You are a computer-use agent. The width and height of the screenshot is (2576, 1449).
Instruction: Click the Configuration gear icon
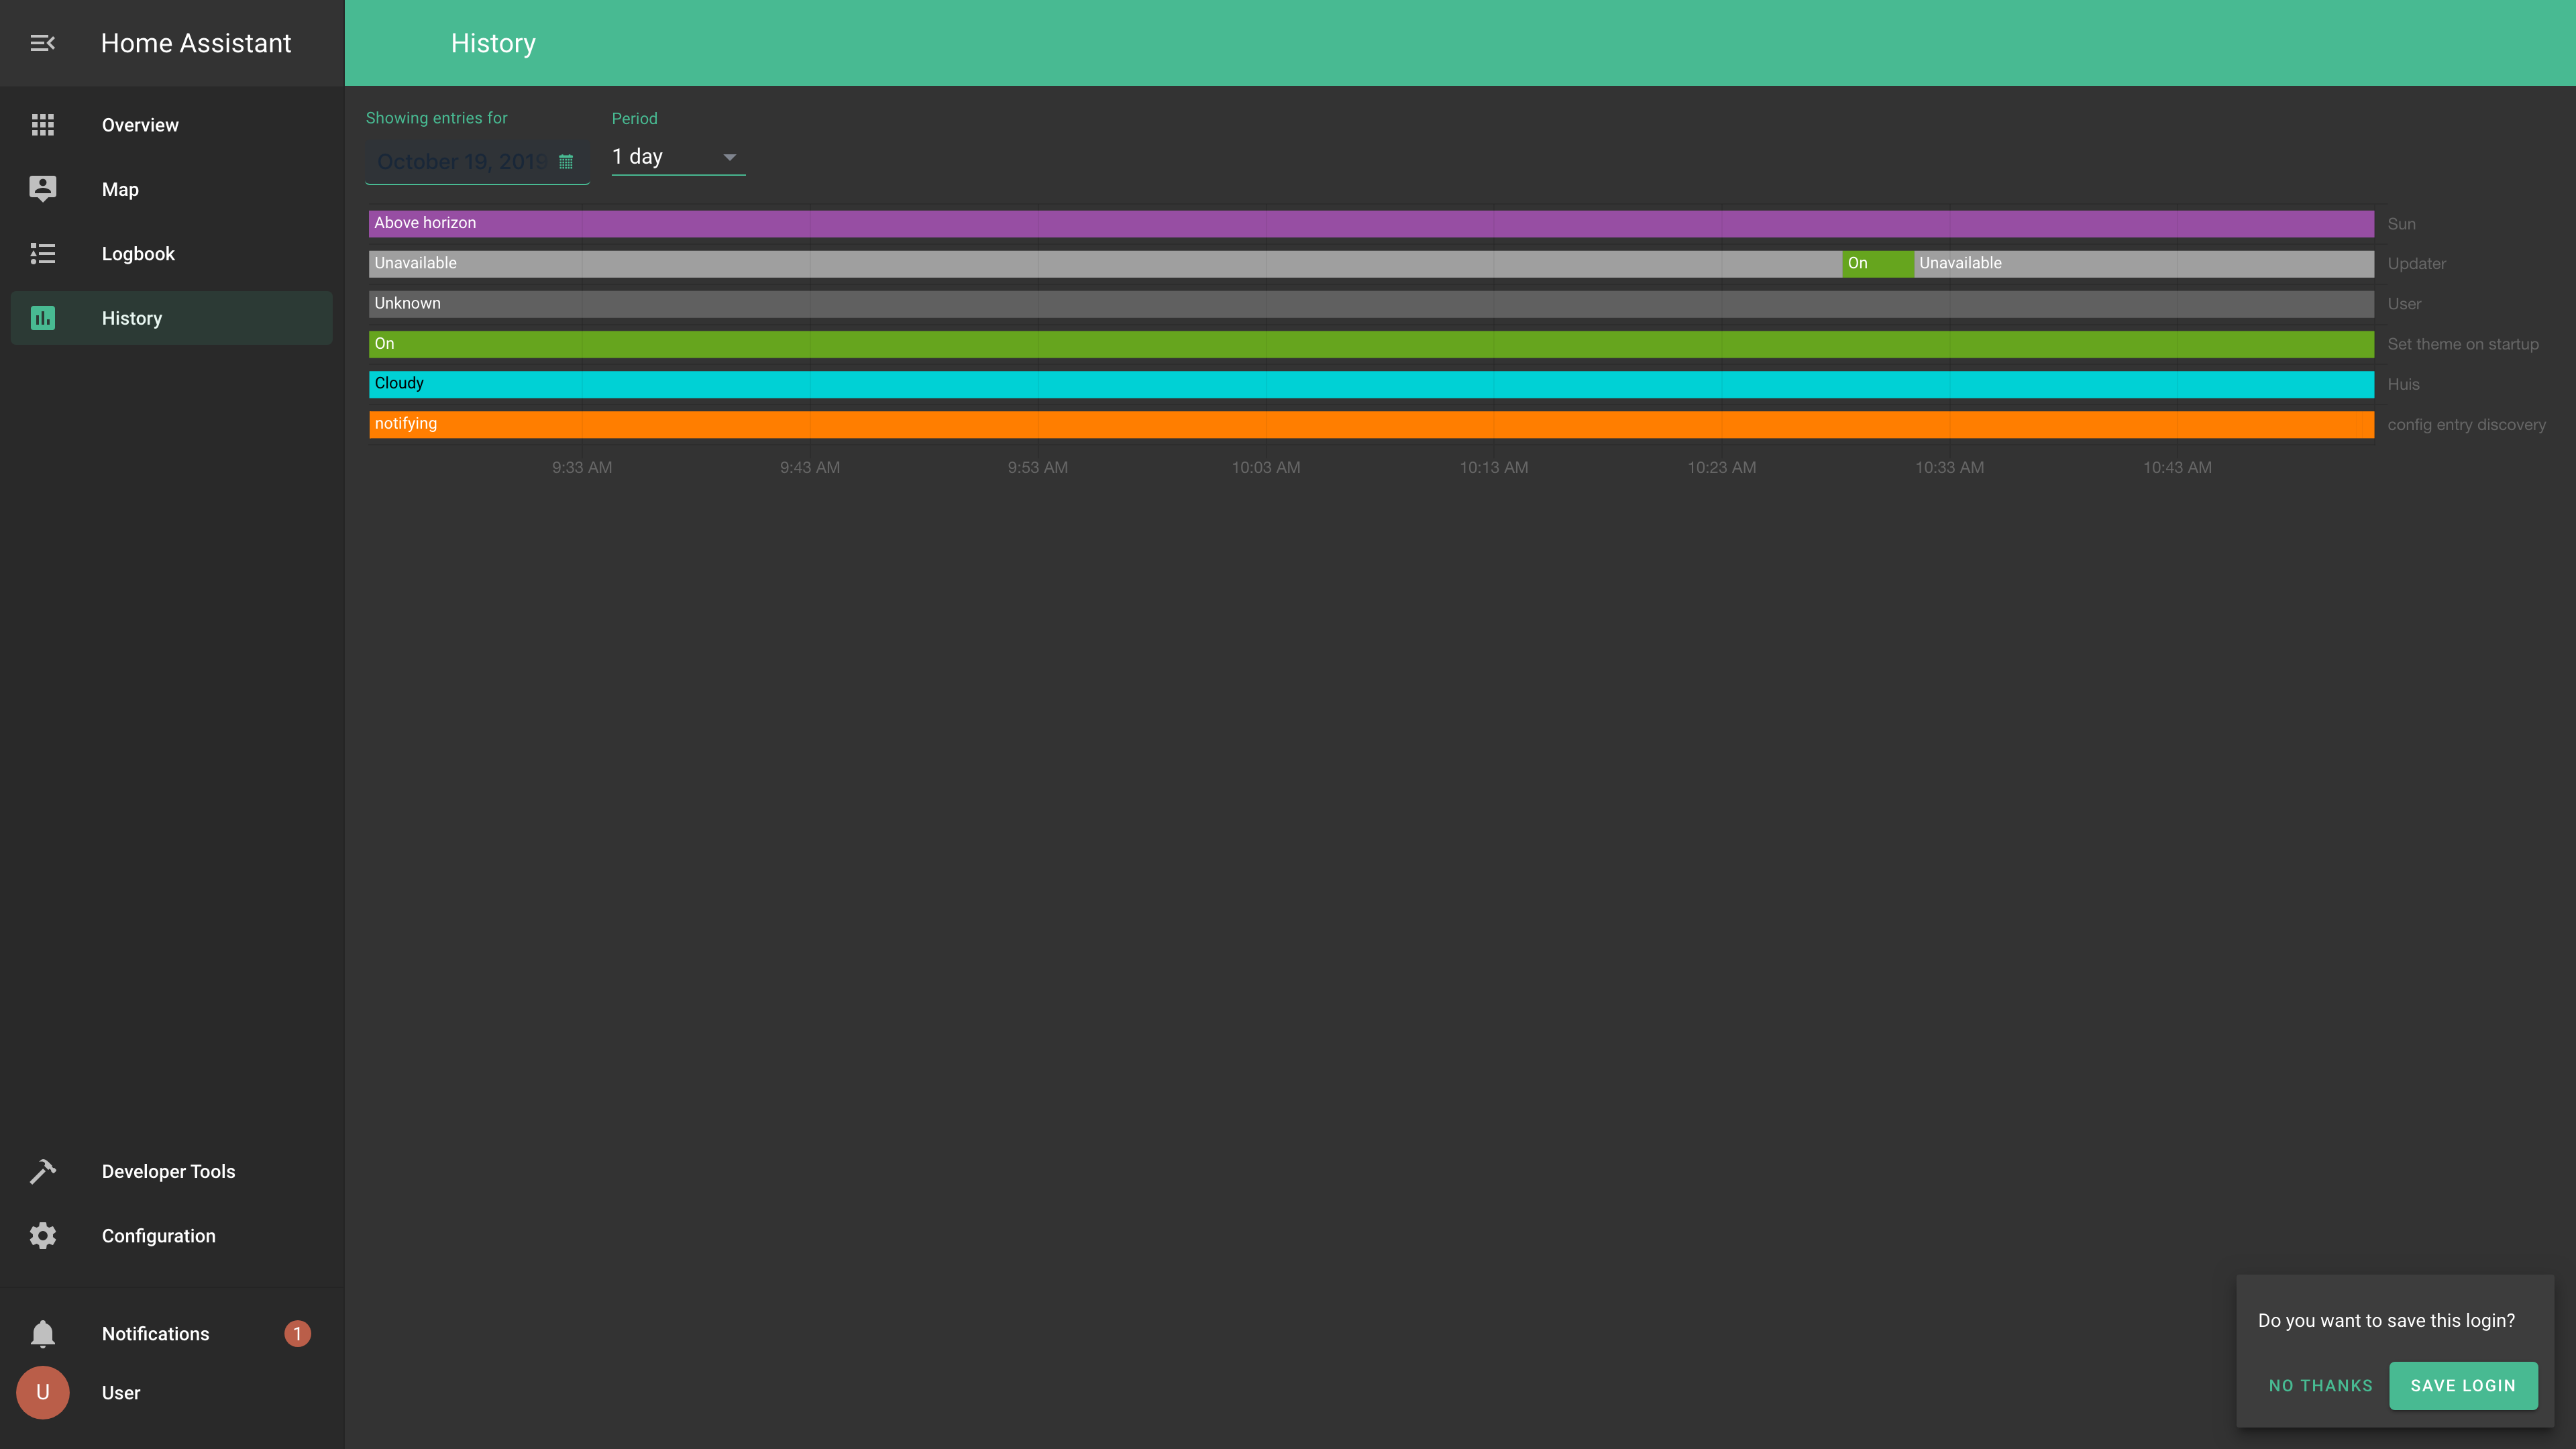(42, 1236)
